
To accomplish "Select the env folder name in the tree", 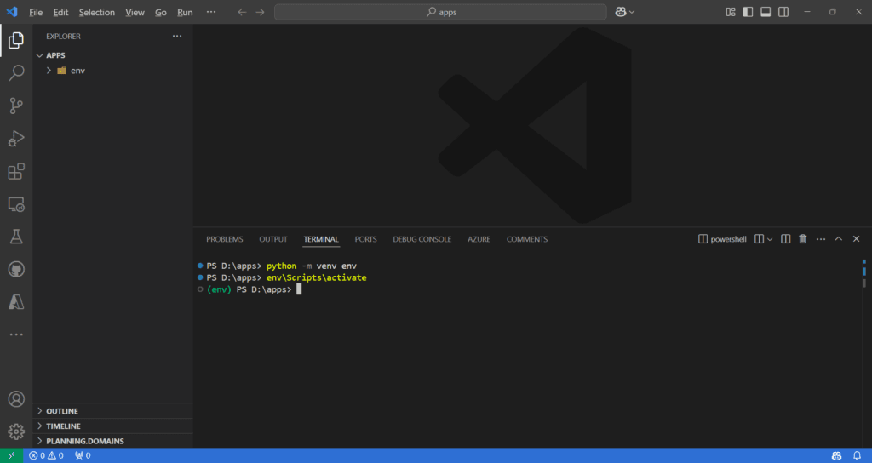I will coord(77,71).
